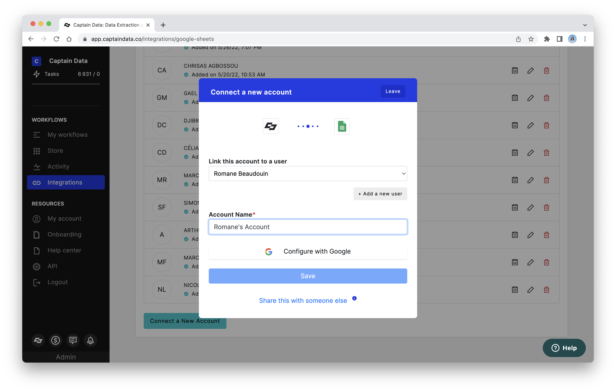Open Activity in sidebar
Screen dimensions: 616x392
coord(66,166)
